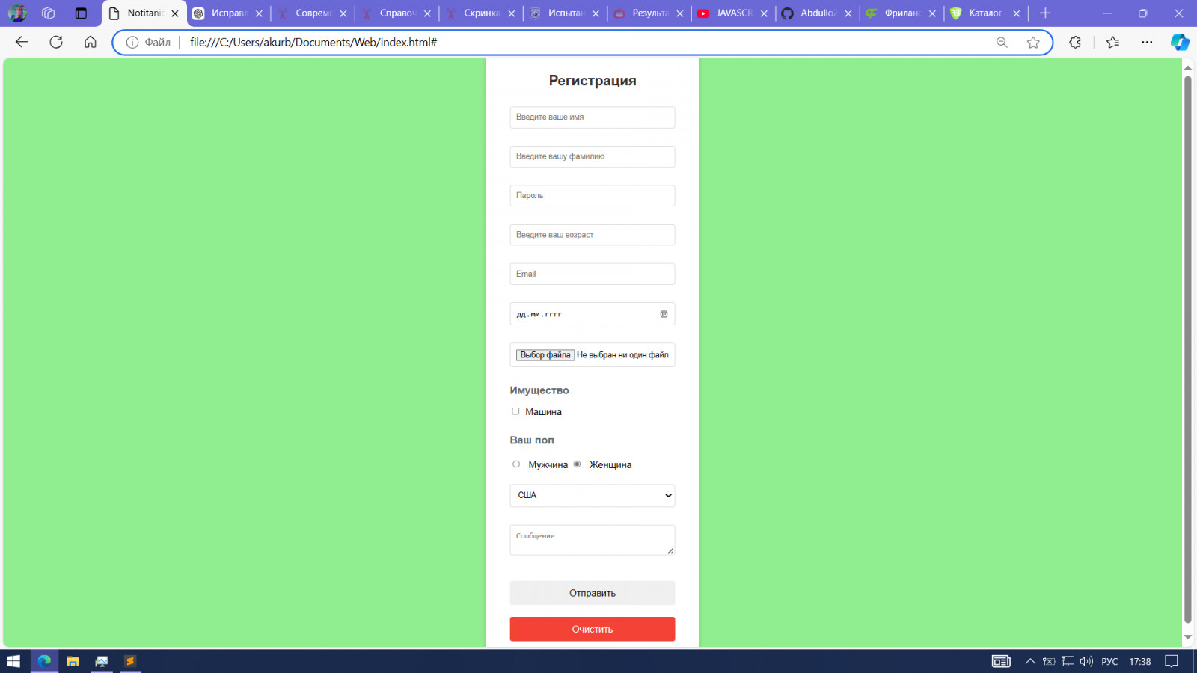Open a new browser tab with plus

tap(1045, 13)
